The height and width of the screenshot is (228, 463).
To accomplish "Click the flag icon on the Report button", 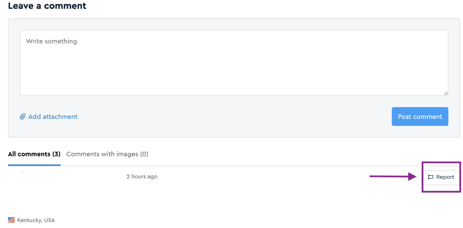I will 431,177.
